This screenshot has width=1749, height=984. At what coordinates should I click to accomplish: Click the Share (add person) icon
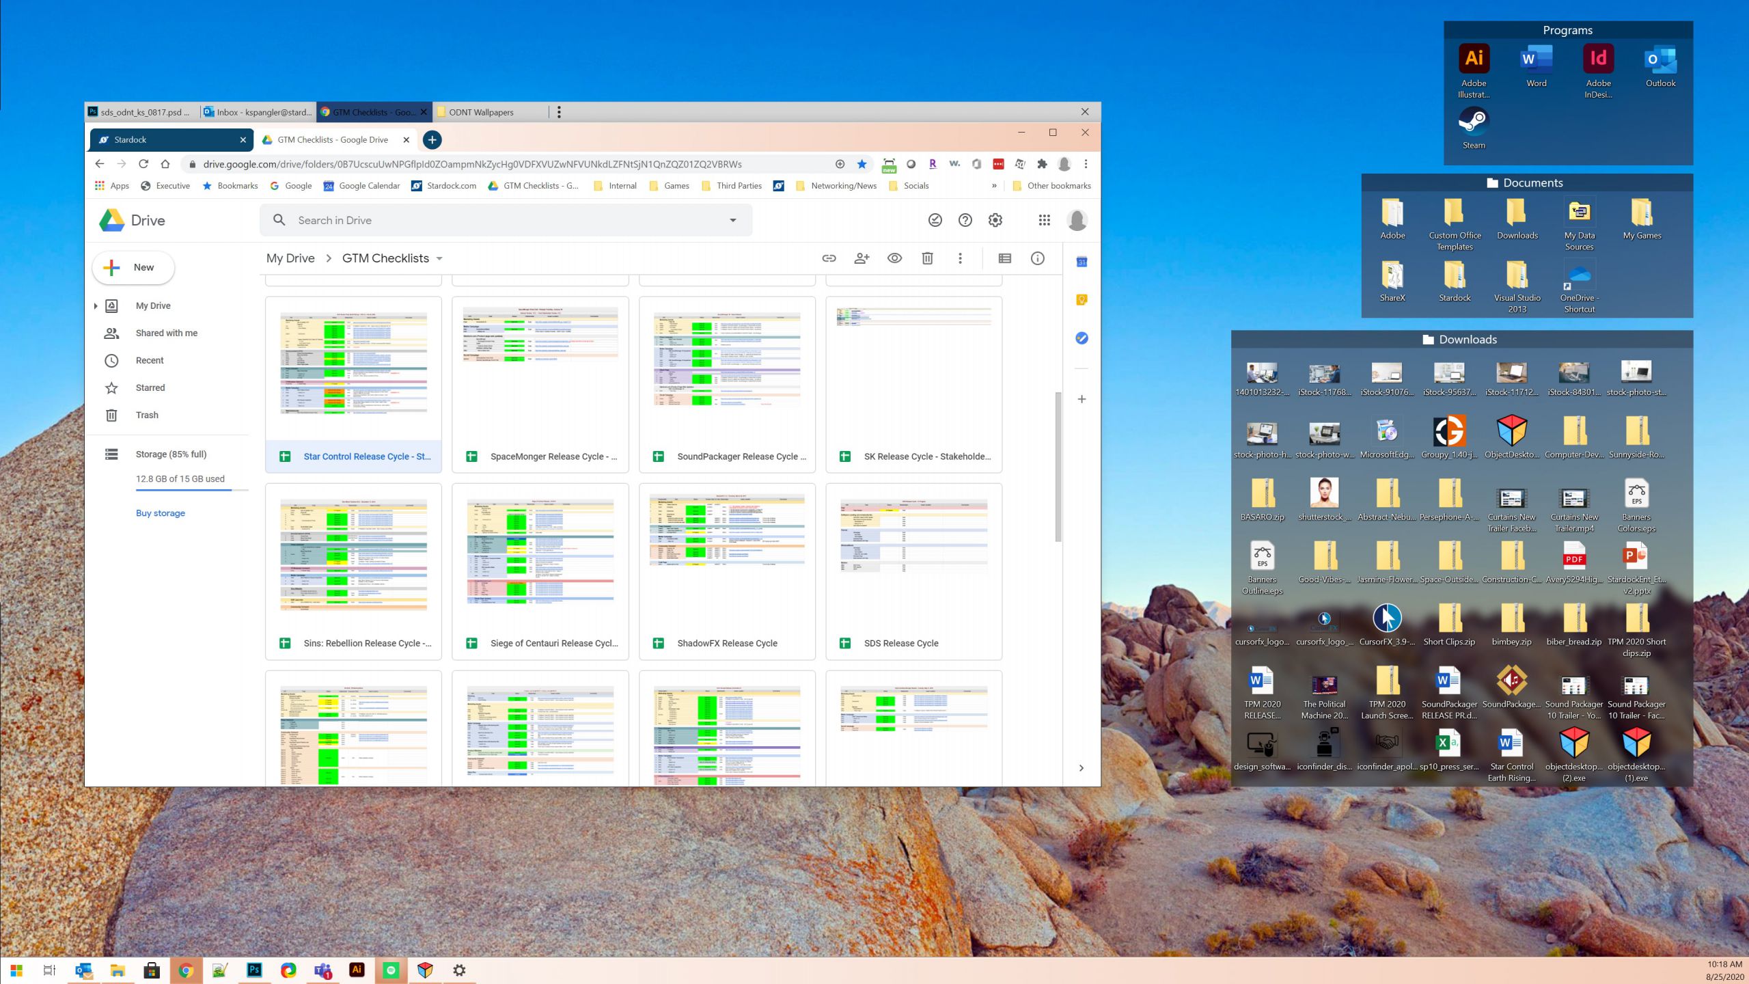pyautogui.click(x=862, y=258)
